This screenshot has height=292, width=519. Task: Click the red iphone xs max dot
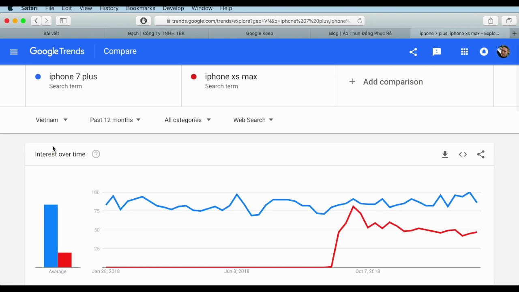[194, 77]
